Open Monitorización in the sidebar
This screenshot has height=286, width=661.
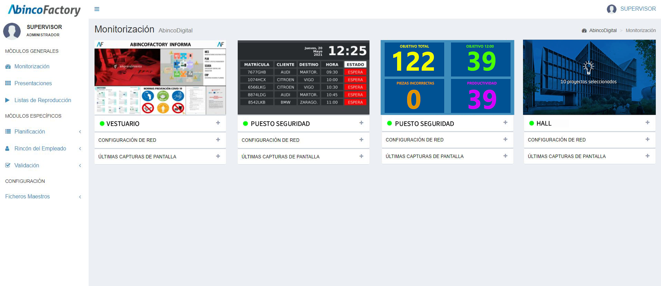point(32,67)
